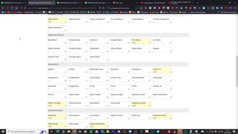Viewport: 238px width, 134px height.
Task: Open the Firefox application menu (hamburger)
Action: [x=235, y=8]
